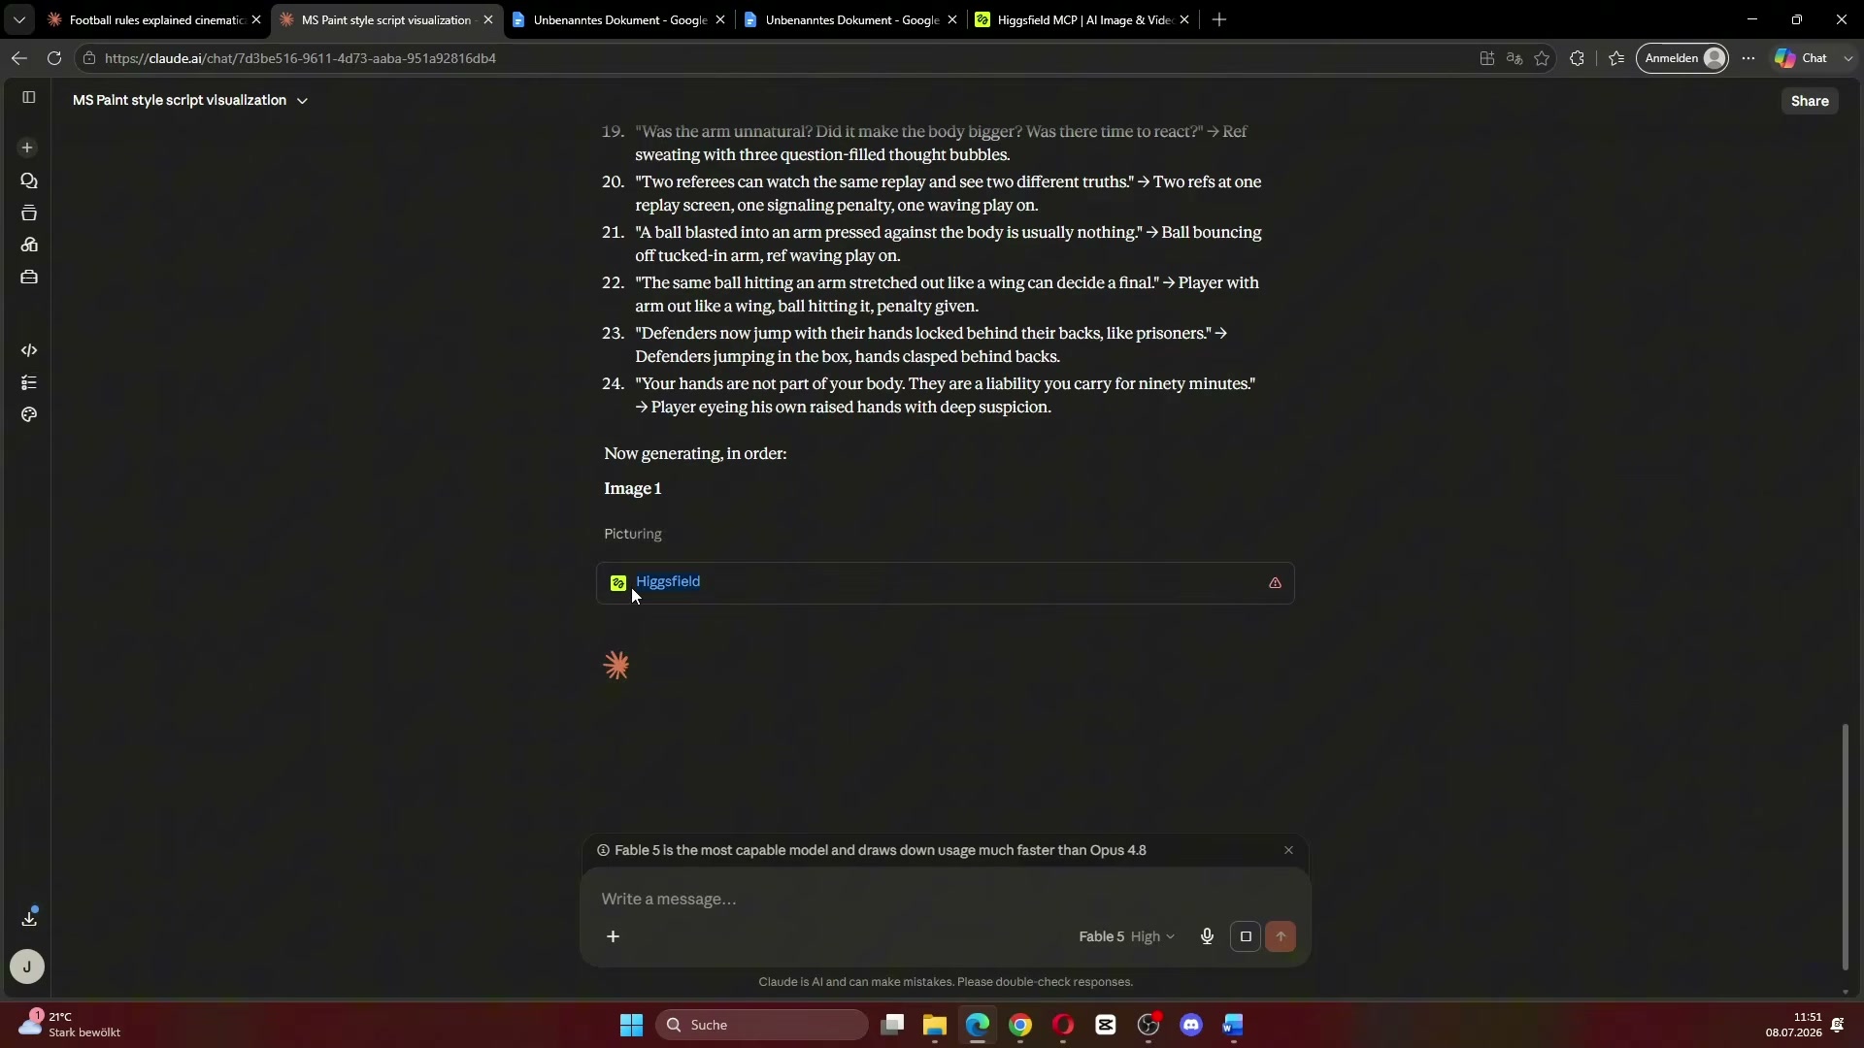
Task: Open the Chats list icon in sidebar
Action: (x=28, y=181)
